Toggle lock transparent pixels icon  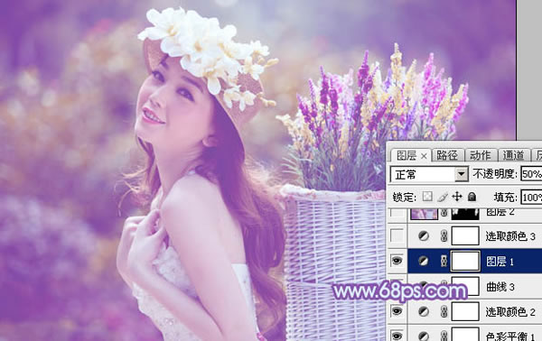click(x=427, y=197)
